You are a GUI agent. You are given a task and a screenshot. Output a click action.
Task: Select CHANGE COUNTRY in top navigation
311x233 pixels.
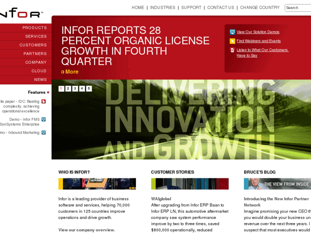pos(260,8)
